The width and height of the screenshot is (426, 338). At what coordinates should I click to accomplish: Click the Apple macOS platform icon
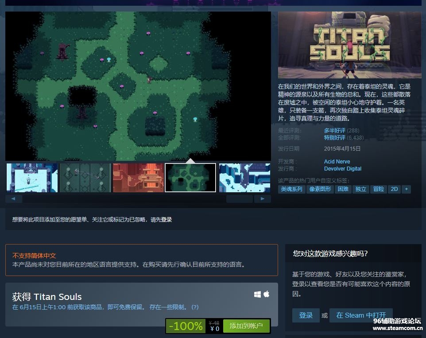coord(267,294)
